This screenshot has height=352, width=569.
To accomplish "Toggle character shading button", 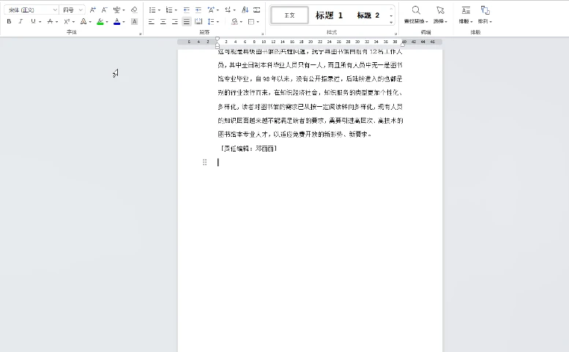I will pyautogui.click(x=134, y=22).
